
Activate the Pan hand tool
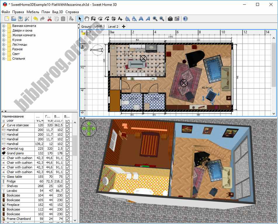[87, 19]
